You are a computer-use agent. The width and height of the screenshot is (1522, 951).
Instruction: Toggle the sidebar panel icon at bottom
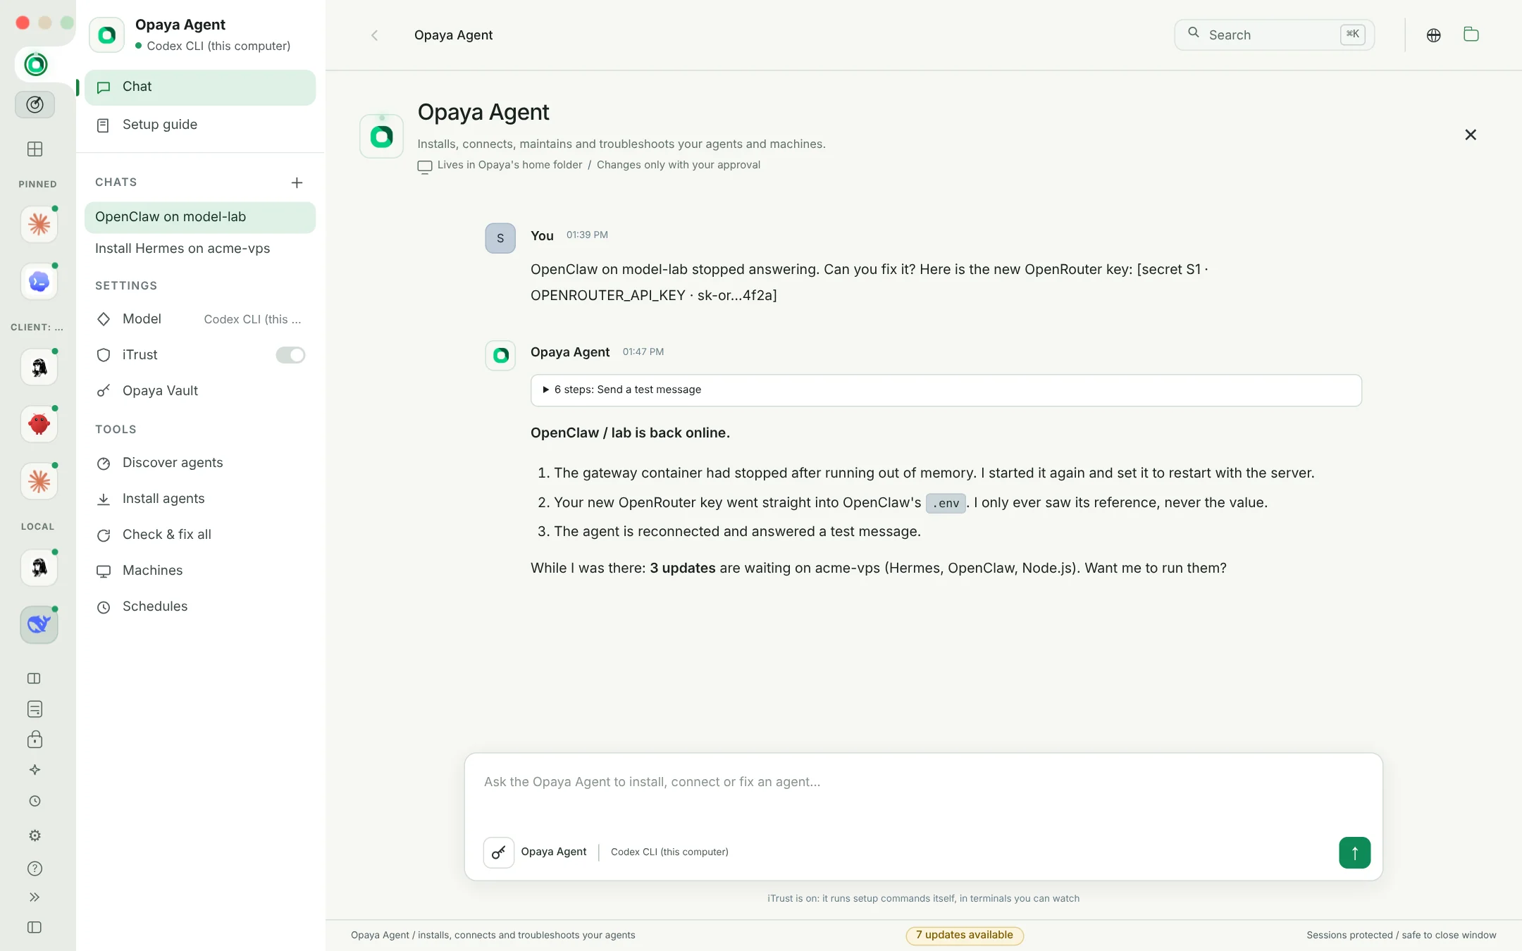[x=35, y=927]
